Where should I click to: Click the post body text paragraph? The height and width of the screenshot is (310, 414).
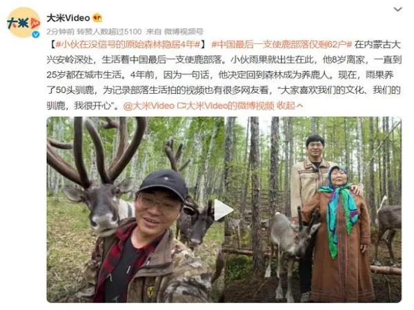coord(224,75)
